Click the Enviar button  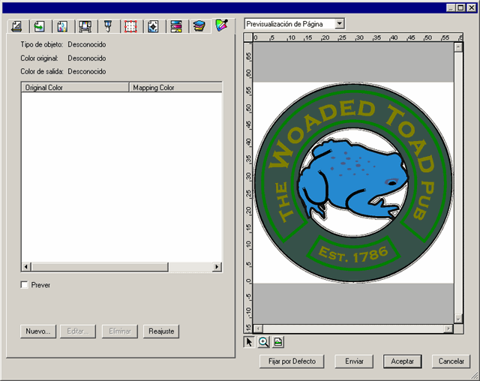coord(354,361)
